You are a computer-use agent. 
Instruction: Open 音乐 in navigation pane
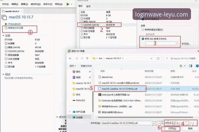[x=78, y=72]
